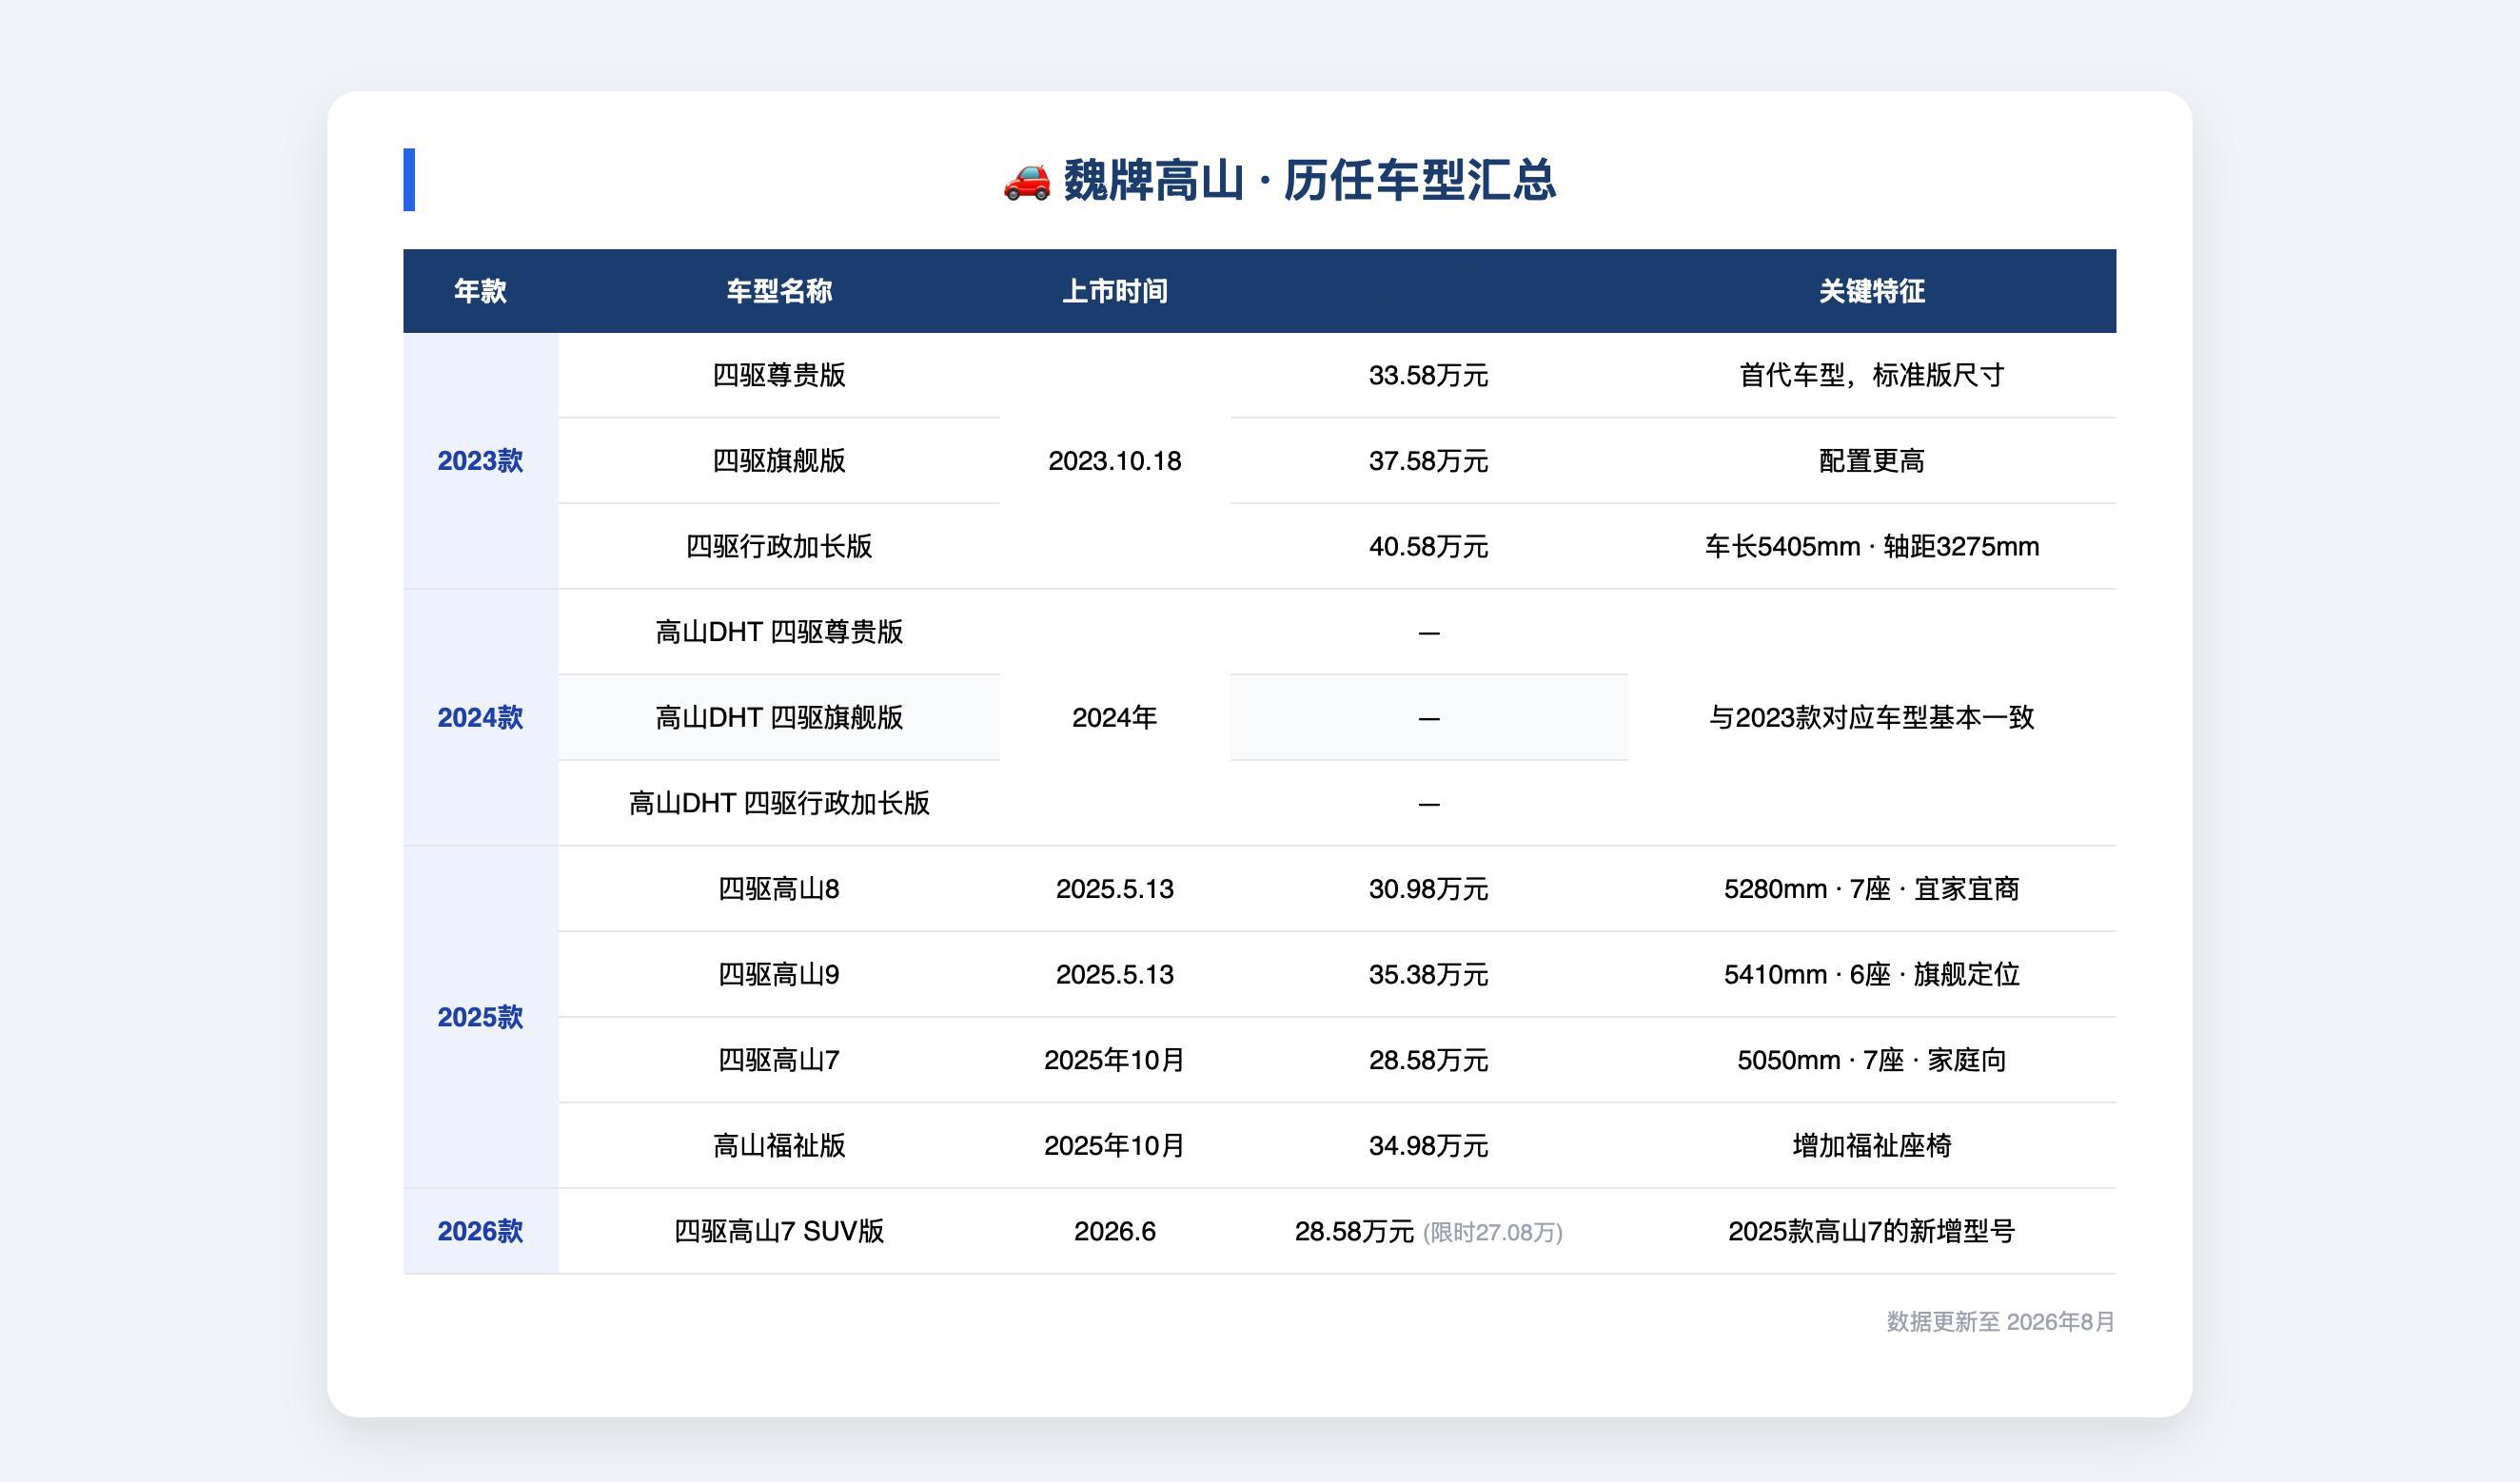
Task: Click the 四驱高山7 SUV版 model cell
Action: point(779,1231)
